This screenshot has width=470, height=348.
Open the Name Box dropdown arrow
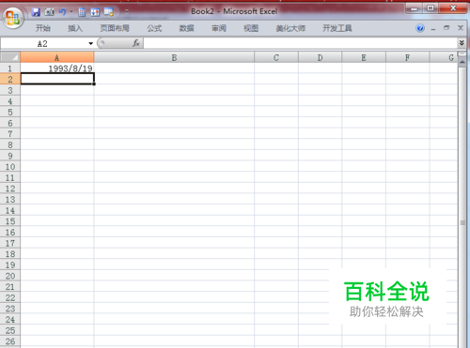(x=91, y=43)
